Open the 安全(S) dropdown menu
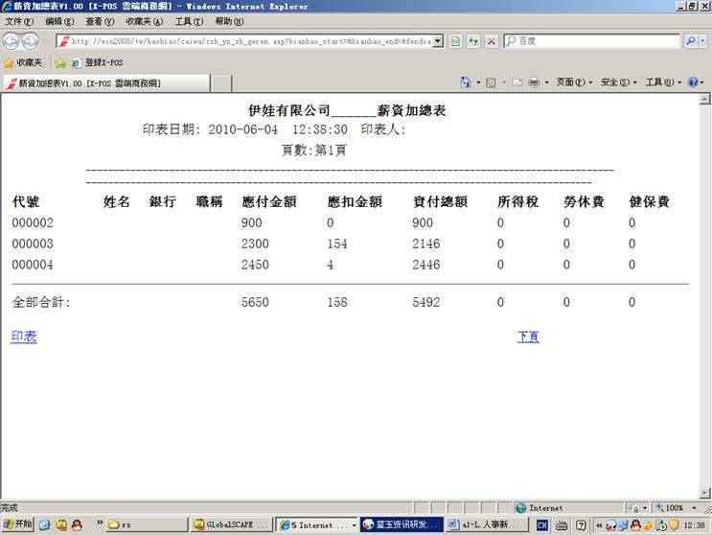Screen dimensions: 712x535 coord(618,82)
